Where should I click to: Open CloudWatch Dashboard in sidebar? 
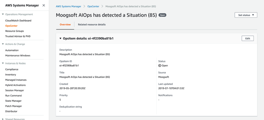pos(18,21)
